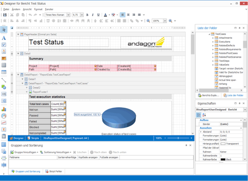
Task: Collapse the PageHeader band
Action: (18, 34)
